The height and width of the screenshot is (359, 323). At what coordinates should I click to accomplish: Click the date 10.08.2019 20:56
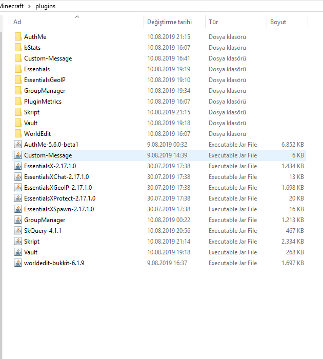[x=169, y=231]
